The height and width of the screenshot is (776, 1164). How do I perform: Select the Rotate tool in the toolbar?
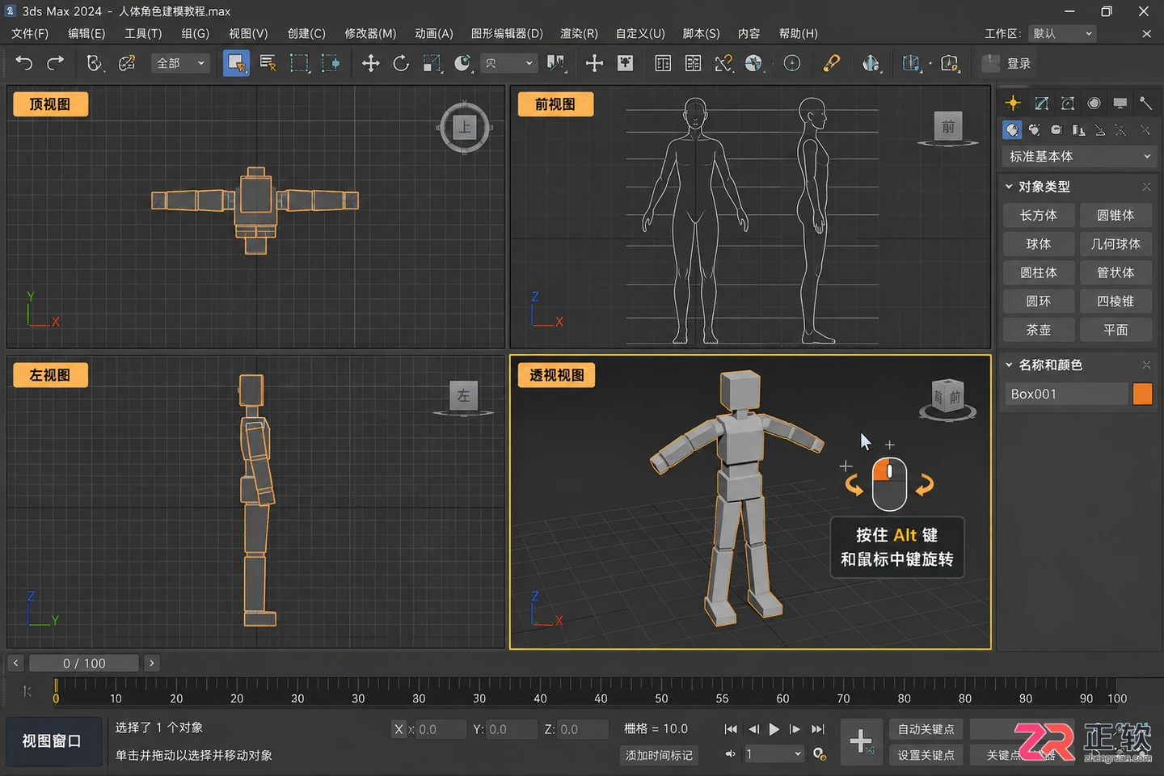401,63
